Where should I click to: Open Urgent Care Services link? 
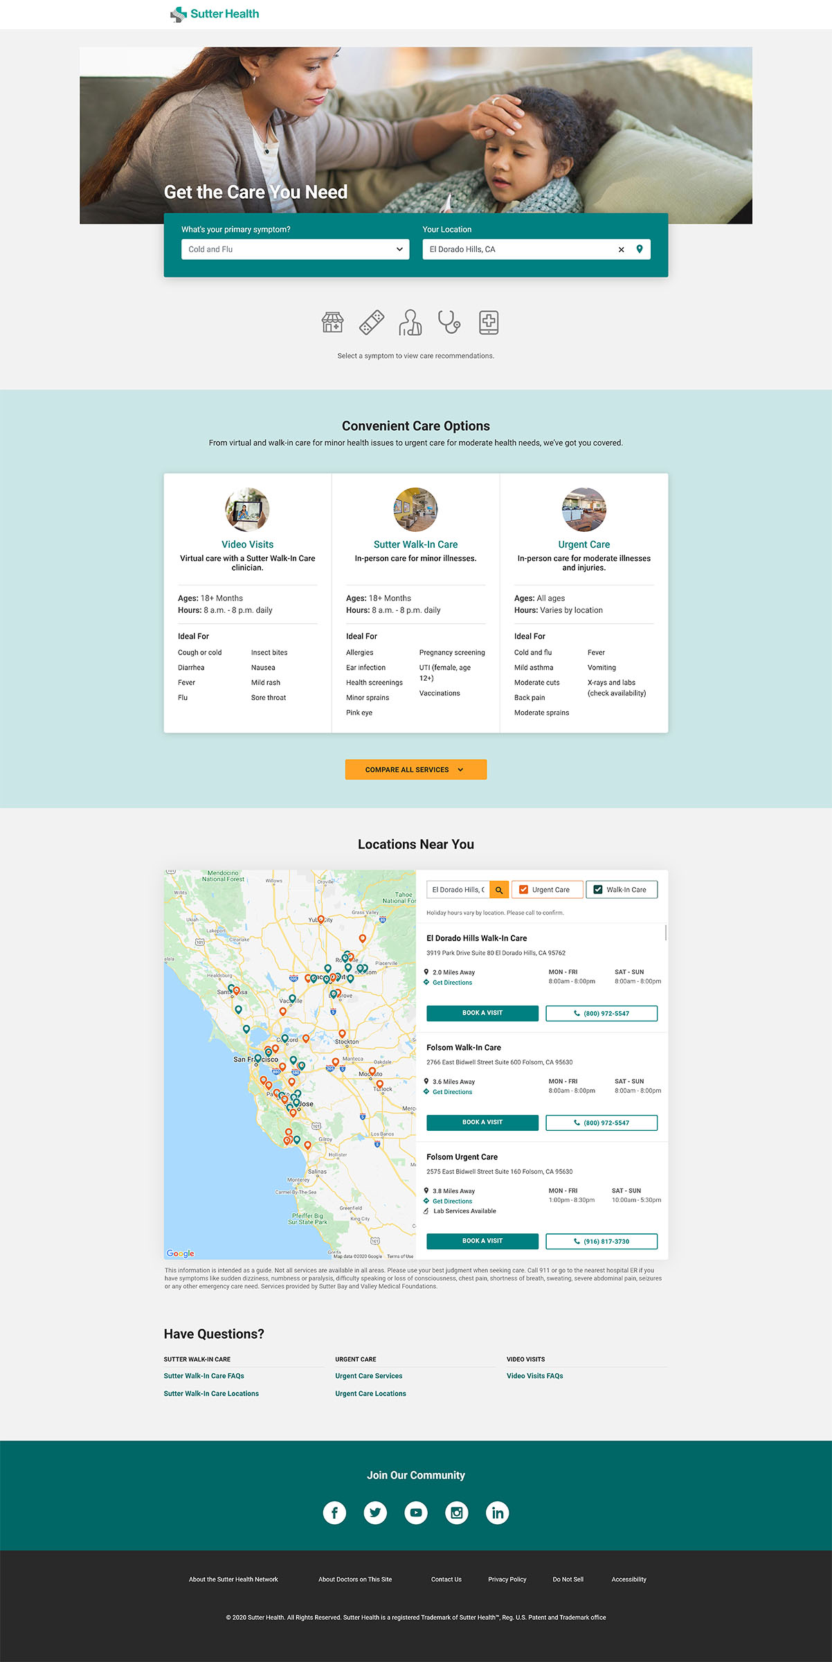click(x=369, y=1376)
